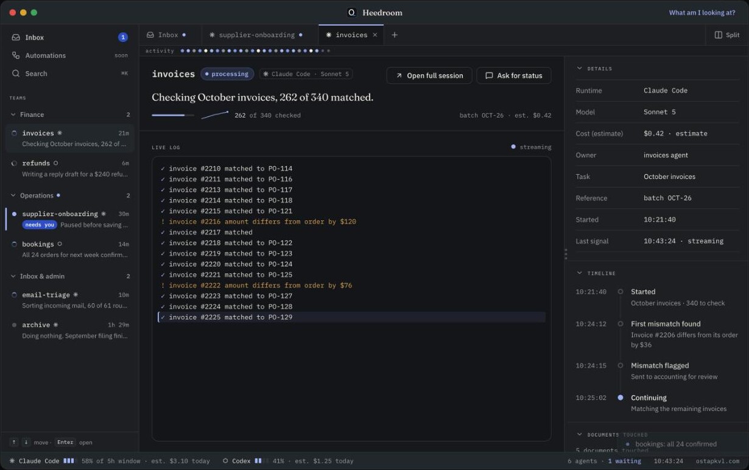Click the Inbox envelope icon in sidebar

point(16,37)
